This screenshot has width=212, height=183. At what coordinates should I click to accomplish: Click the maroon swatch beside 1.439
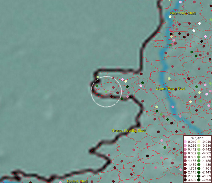[185, 165]
